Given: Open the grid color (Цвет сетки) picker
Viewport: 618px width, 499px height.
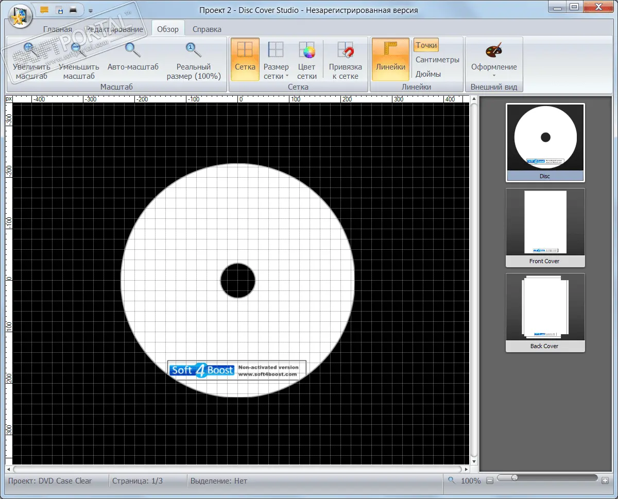Looking at the screenshot, I should [x=307, y=51].
